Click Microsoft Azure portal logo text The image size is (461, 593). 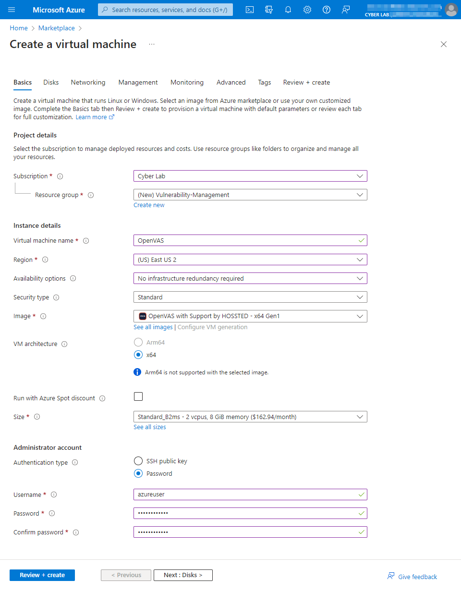[x=59, y=10]
